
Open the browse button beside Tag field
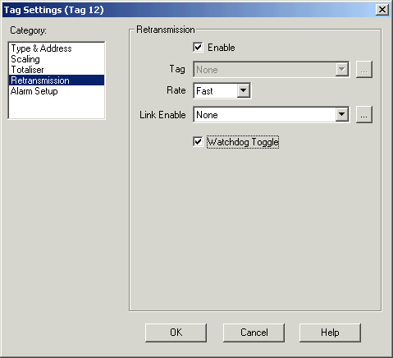tap(364, 70)
